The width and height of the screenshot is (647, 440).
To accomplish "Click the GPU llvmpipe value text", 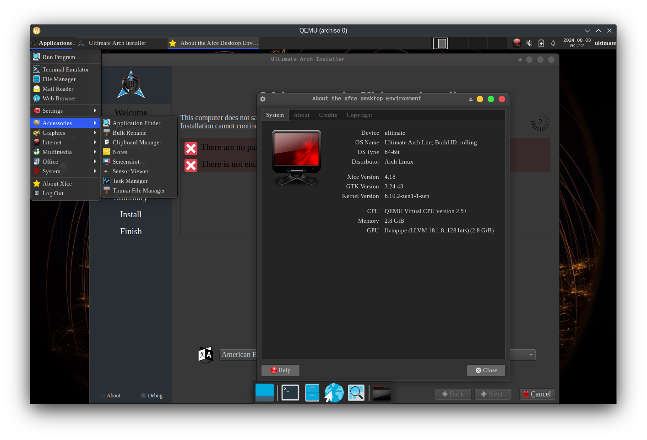I will (439, 231).
